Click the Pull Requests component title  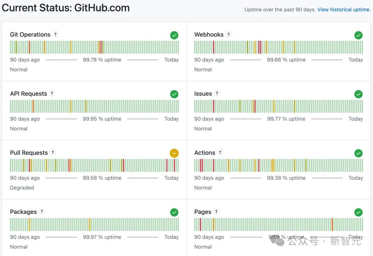29,153
